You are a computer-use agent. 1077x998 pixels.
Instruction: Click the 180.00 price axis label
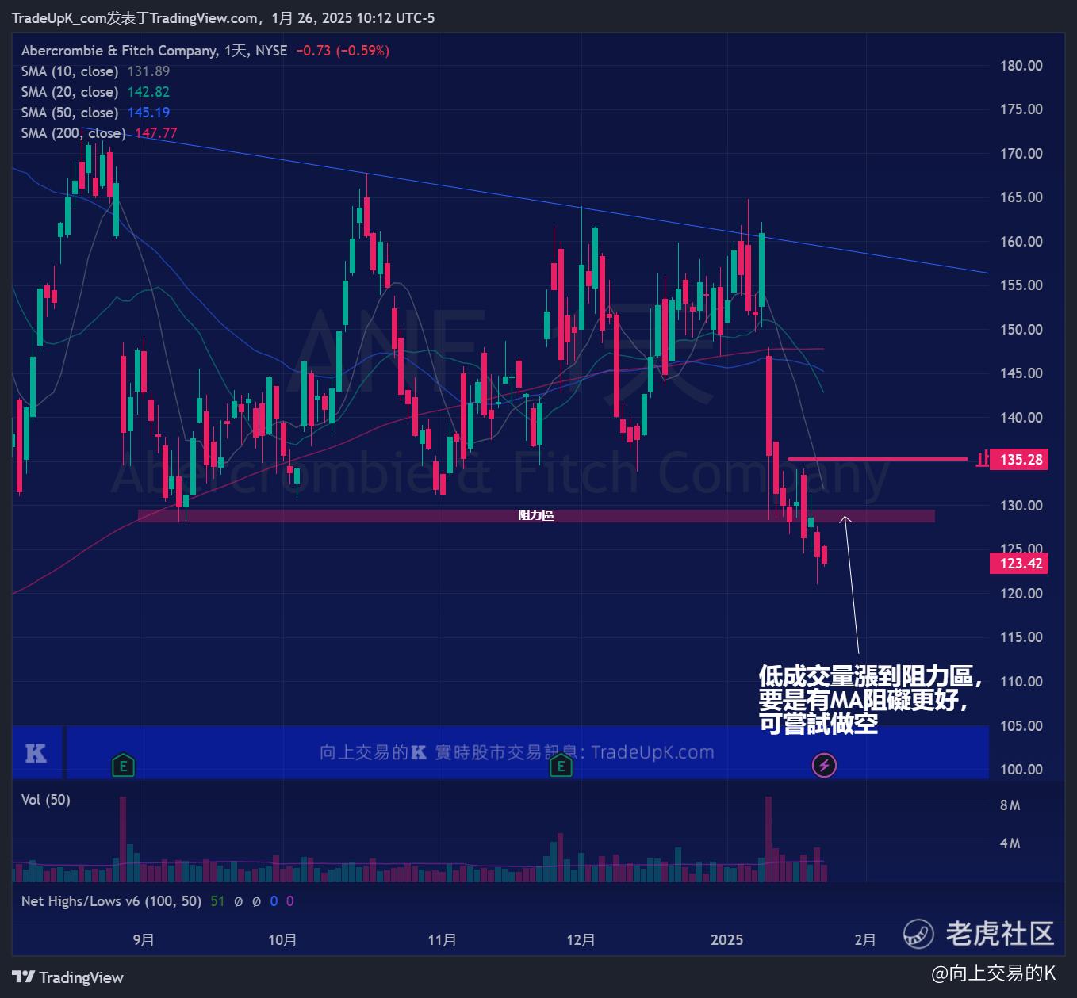(x=1021, y=66)
